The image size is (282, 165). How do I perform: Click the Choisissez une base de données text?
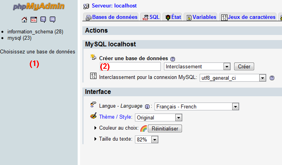[x=38, y=52]
